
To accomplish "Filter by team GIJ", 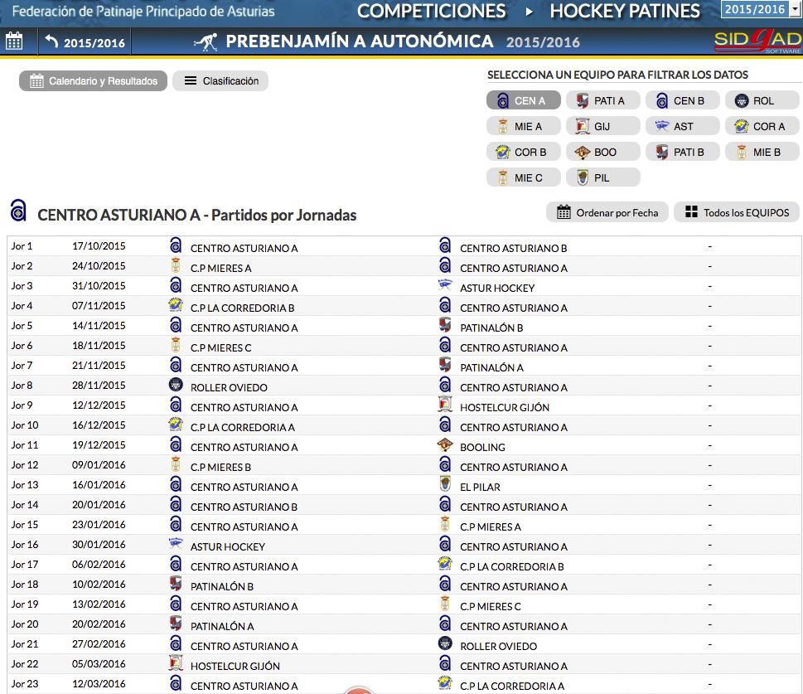I will tap(602, 126).
